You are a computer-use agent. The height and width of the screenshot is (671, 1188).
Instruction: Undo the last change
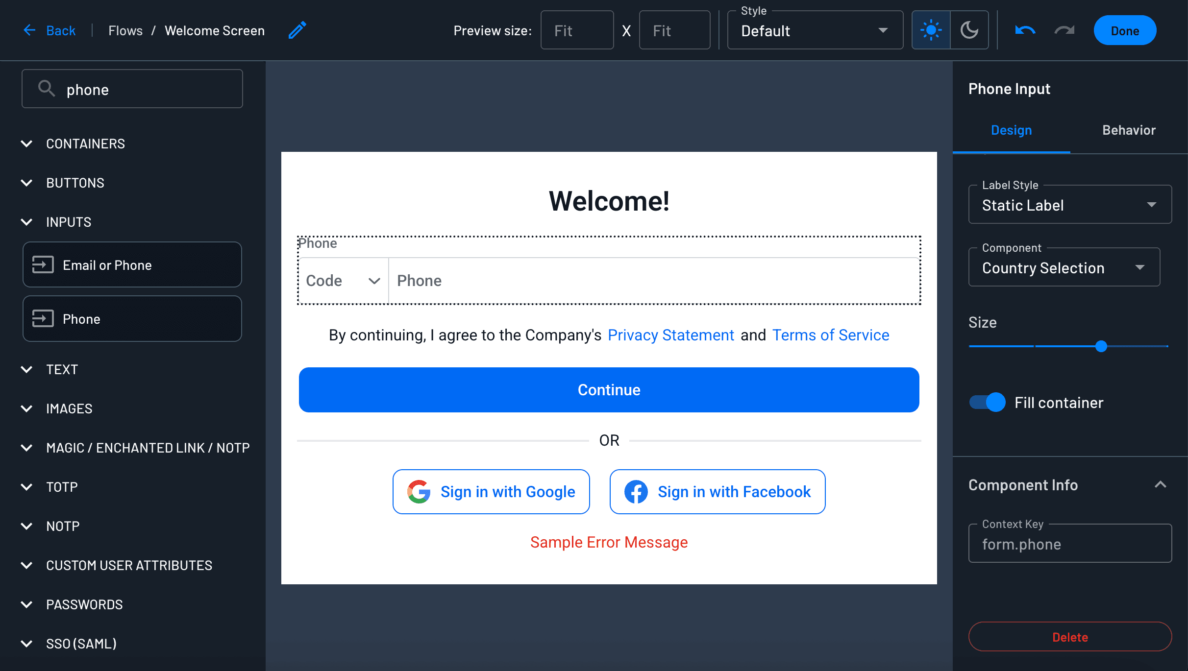(1025, 30)
